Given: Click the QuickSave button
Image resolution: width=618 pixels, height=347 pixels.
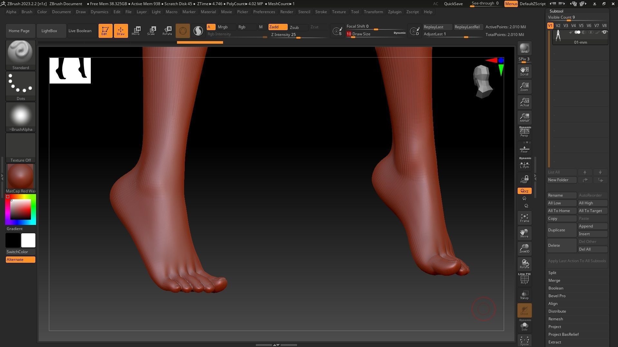Looking at the screenshot, I should coord(453,4).
